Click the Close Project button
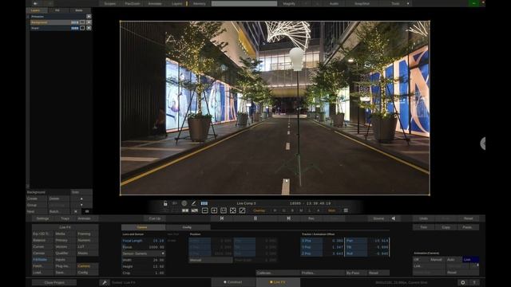The image size is (511, 287). [x=54, y=282]
